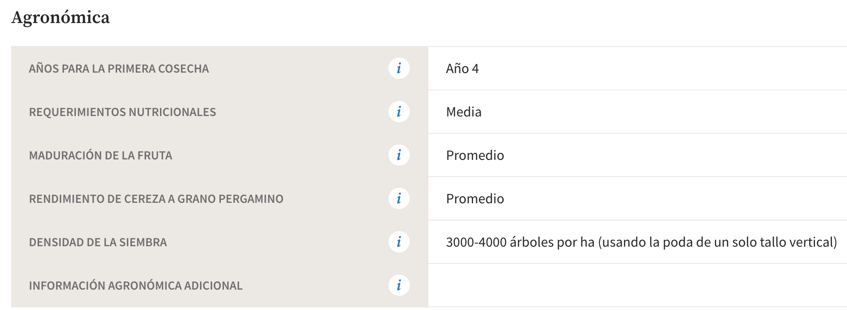The width and height of the screenshot is (847, 310).
Task: Select the Años para la primera cosecha label
Action: point(119,69)
